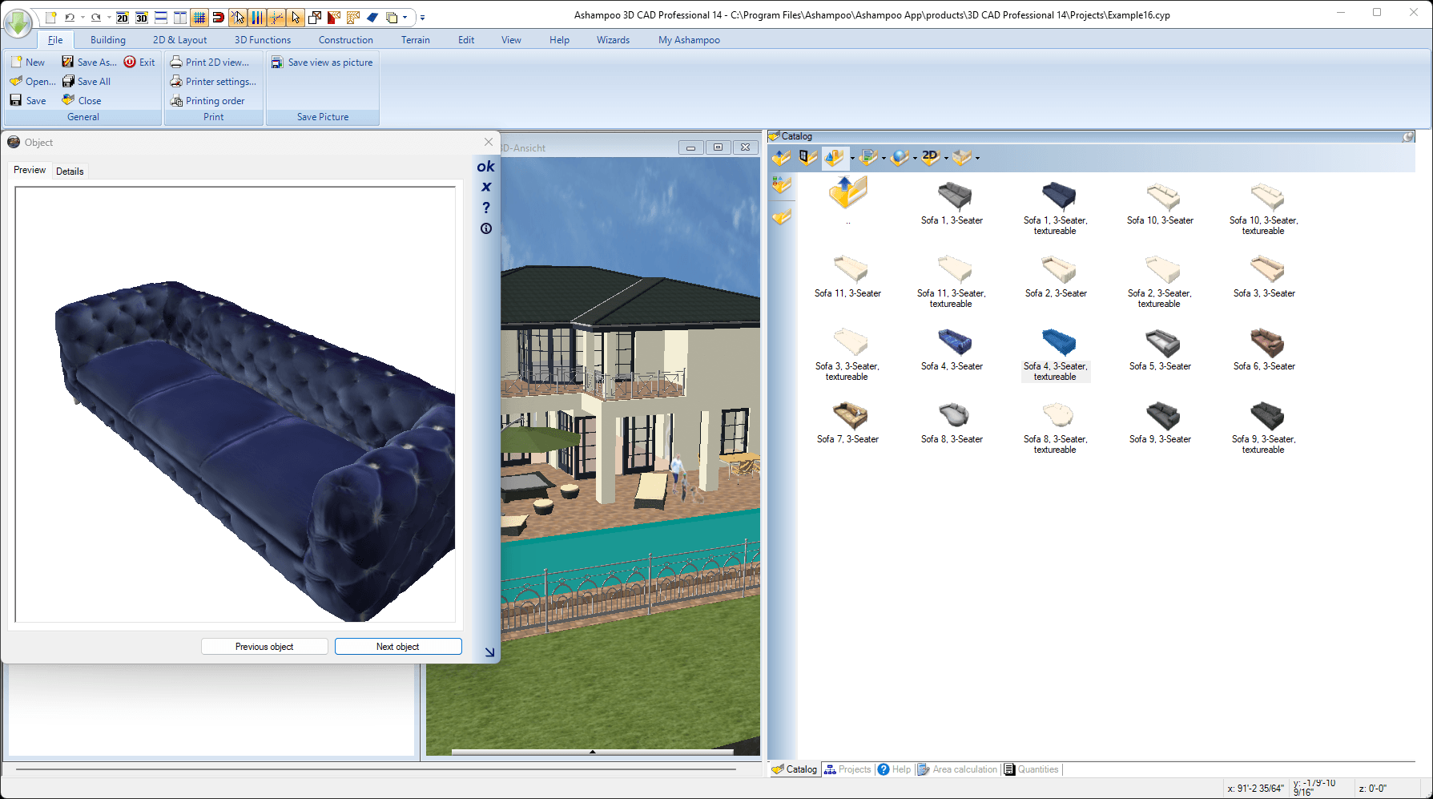Switch to the 3D view mode
Image resolution: width=1433 pixels, height=799 pixels.
pos(141,17)
